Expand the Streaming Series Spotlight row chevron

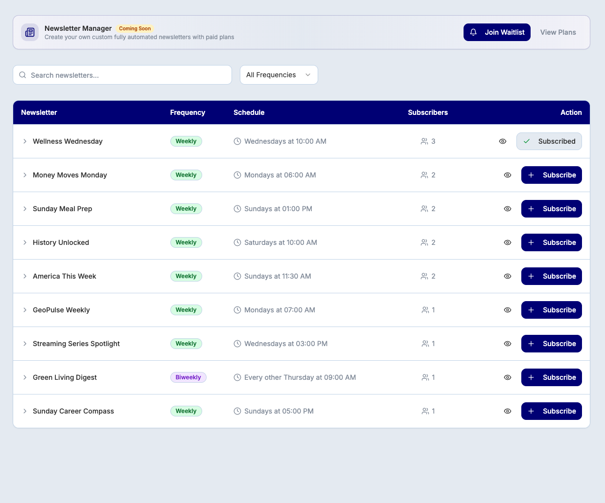[25, 344]
